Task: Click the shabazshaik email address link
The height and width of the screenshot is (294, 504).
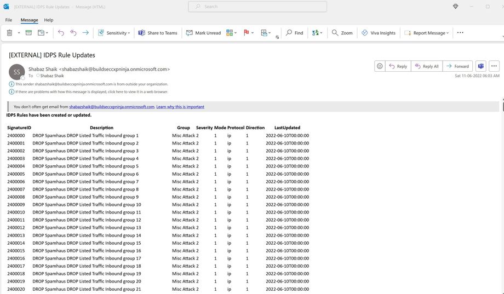Action: point(112,107)
